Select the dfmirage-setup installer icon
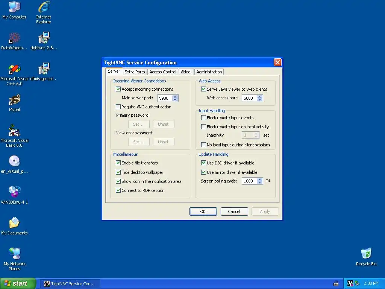Image resolution: width=385 pixels, height=289 pixels. (x=44, y=71)
